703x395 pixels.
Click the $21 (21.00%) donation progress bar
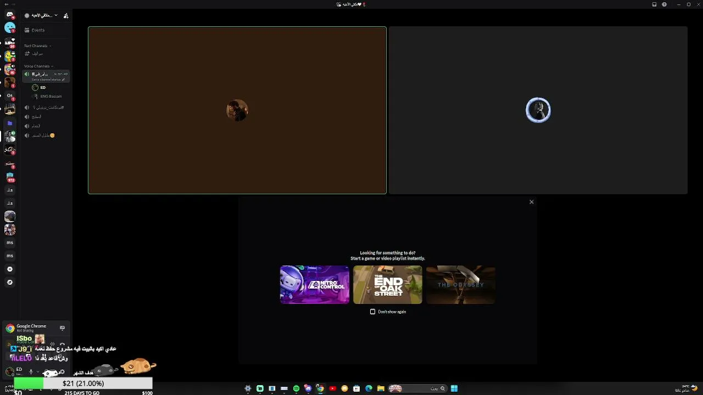tap(83, 383)
